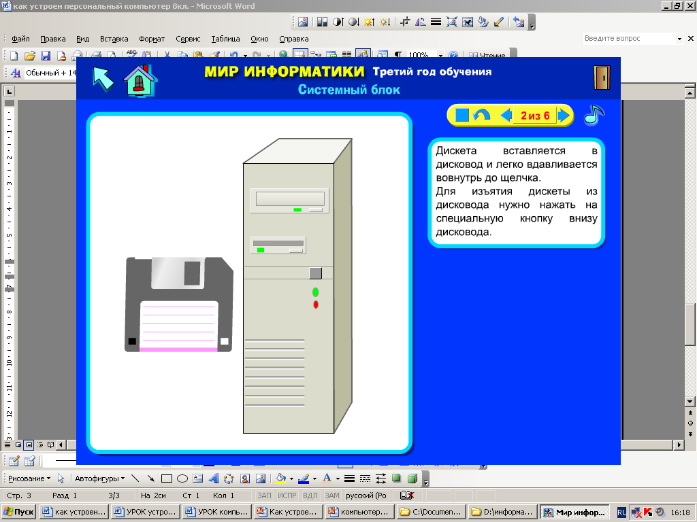The width and height of the screenshot is (697, 522).
Task: Select the Rectangle drawing tool
Action: (167, 478)
